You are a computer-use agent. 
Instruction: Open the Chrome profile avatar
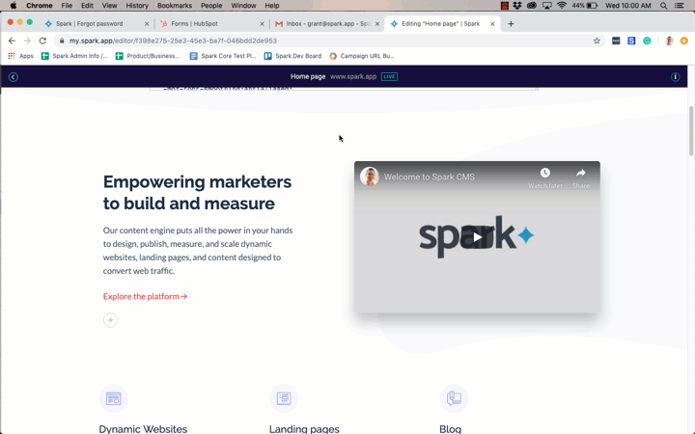point(669,41)
